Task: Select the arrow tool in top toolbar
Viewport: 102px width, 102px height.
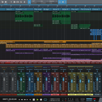Action: coord(2,2)
